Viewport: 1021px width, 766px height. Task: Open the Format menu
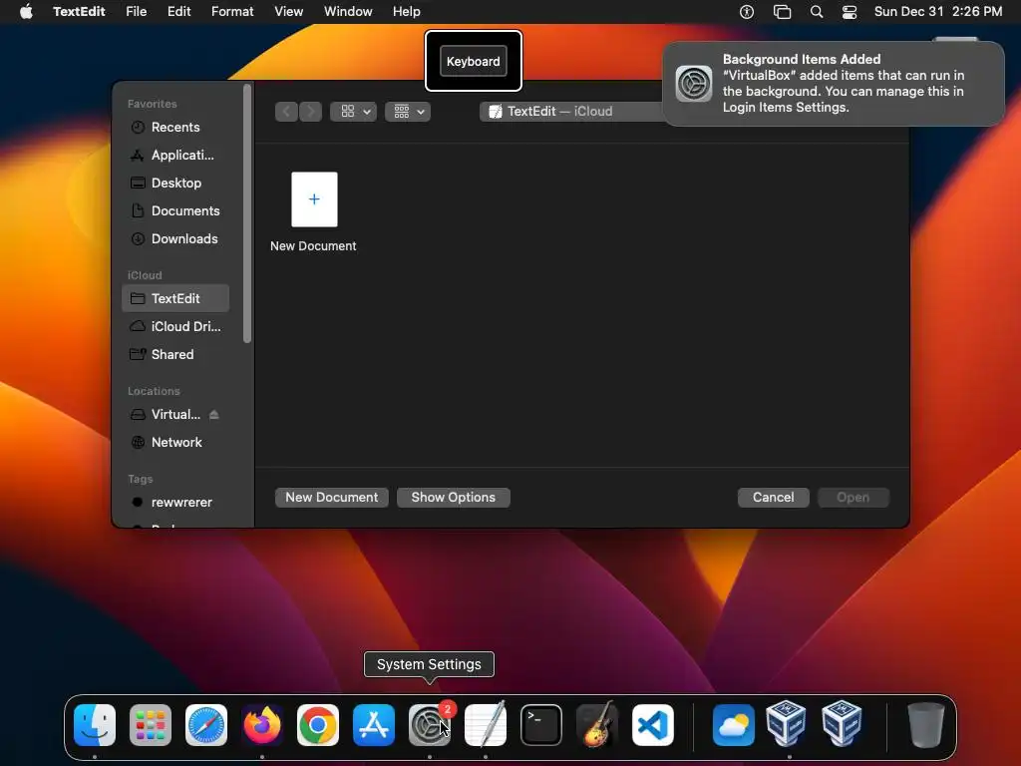(x=232, y=11)
